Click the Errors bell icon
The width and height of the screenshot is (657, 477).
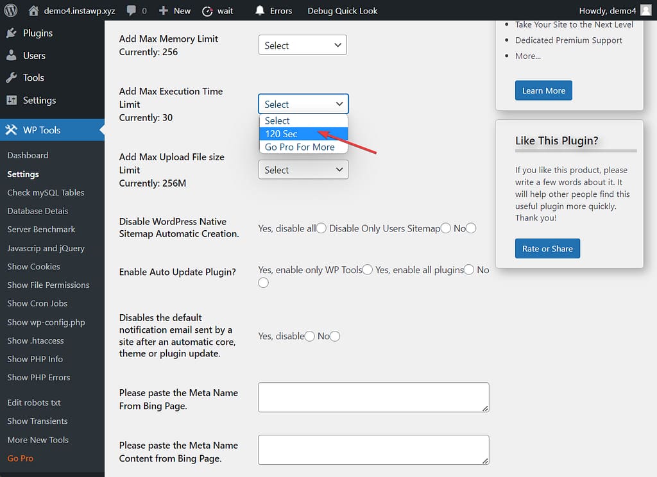(x=259, y=10)
